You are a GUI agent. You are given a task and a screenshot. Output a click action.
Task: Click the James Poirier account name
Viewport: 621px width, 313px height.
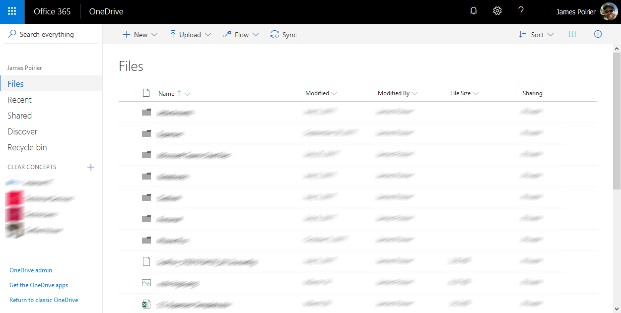pos(576,11)
